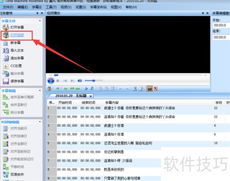
Task: Click 导入文本 import text item
Action: pos(17,51)
